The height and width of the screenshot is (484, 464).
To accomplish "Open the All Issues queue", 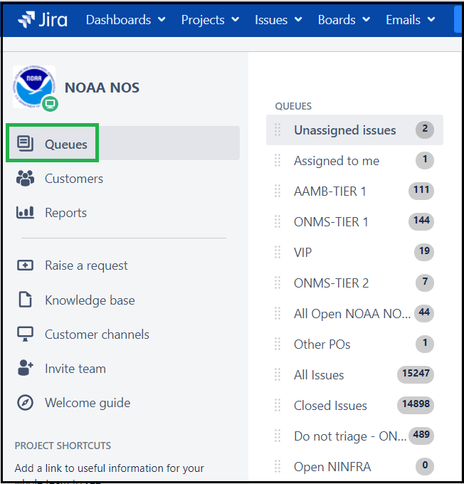I will [354, 374].
